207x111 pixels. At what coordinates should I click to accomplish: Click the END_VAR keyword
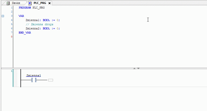pos(25,33)
